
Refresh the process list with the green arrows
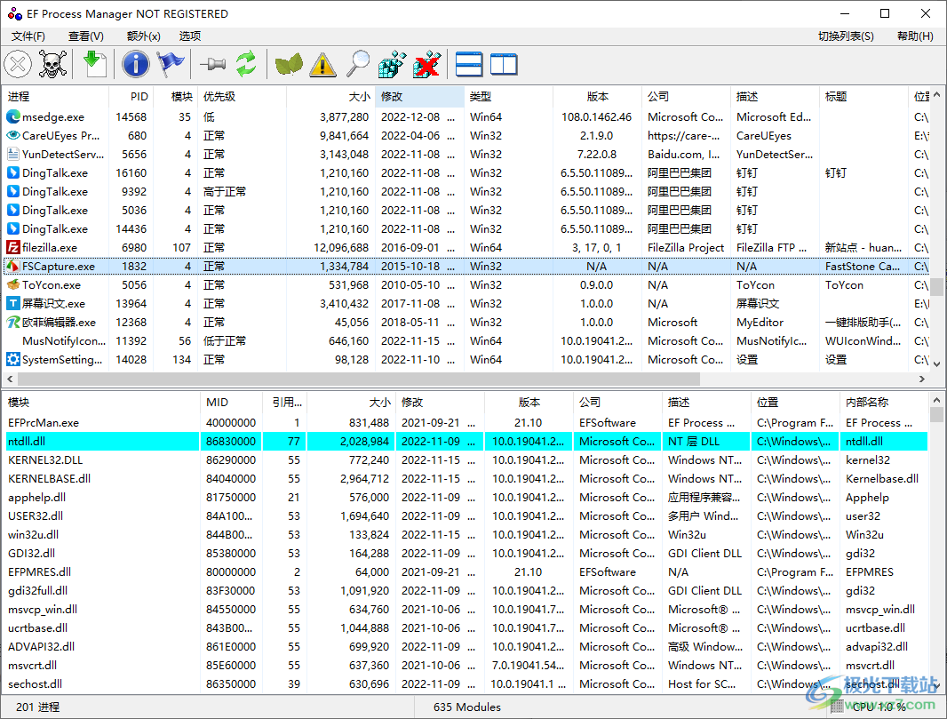(x=246, y=64)
